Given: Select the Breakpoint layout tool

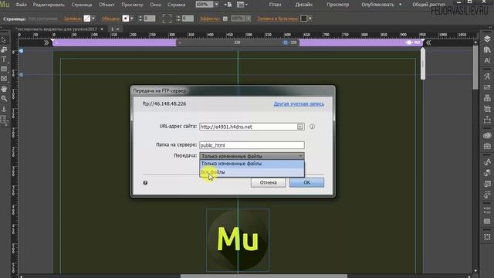Looking at the screenshot, I should pos(4,120).
